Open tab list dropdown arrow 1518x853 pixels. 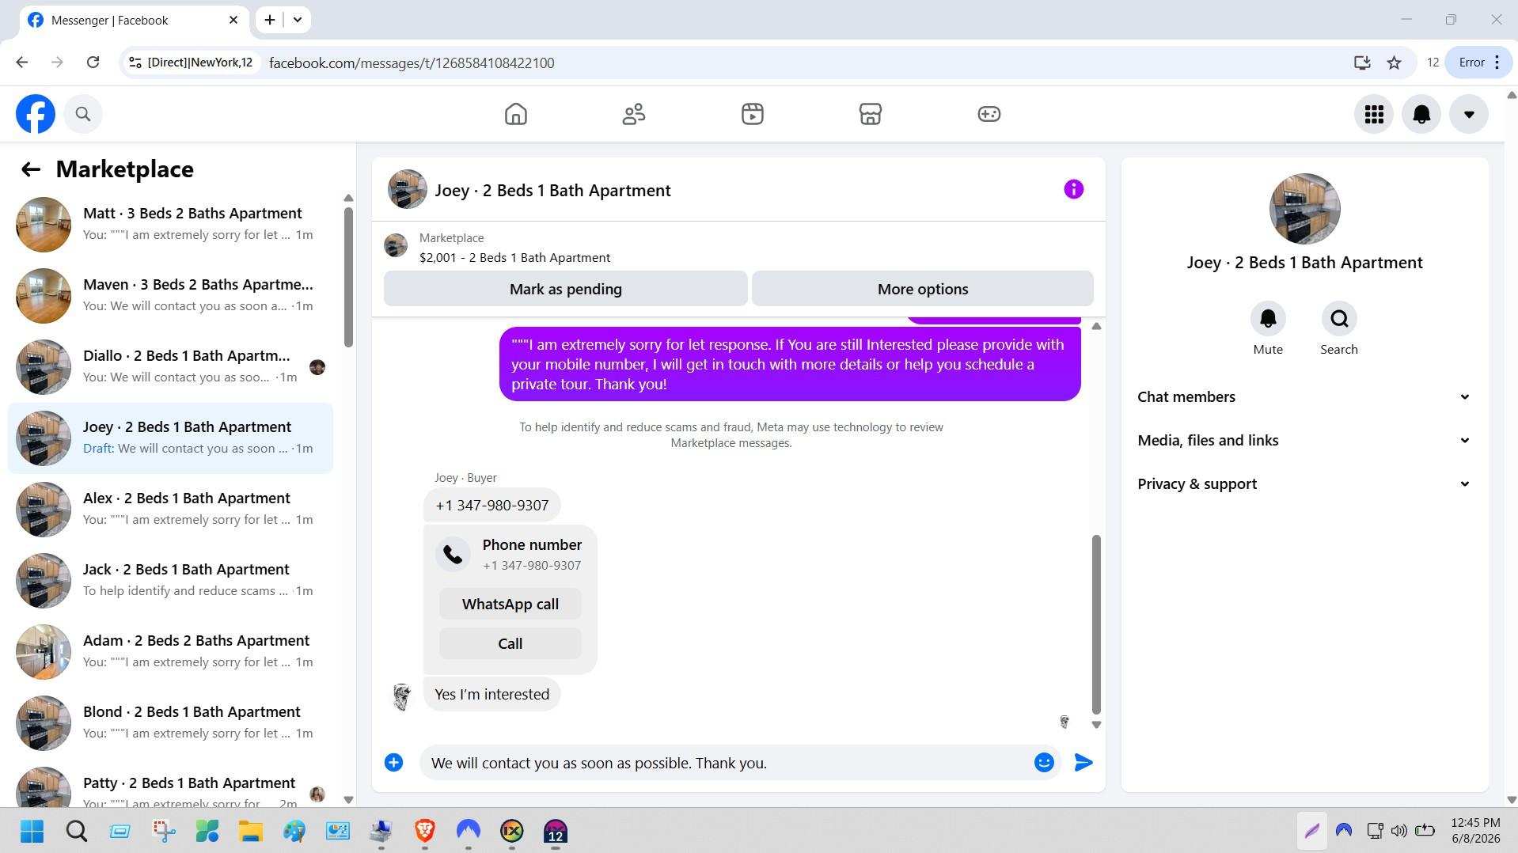tap(298, 20)
